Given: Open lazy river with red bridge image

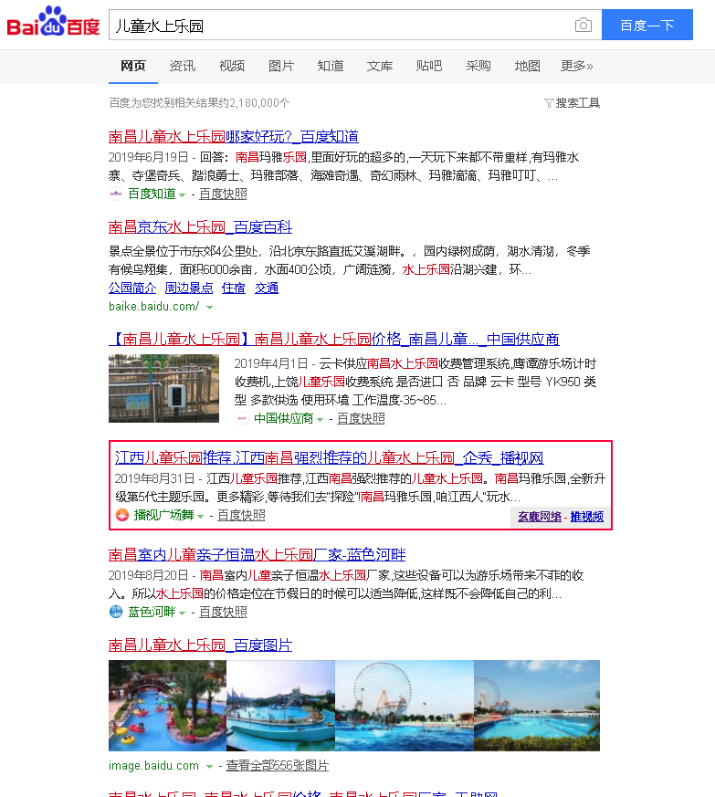Looking at the screenshot, I should [167, 706].
